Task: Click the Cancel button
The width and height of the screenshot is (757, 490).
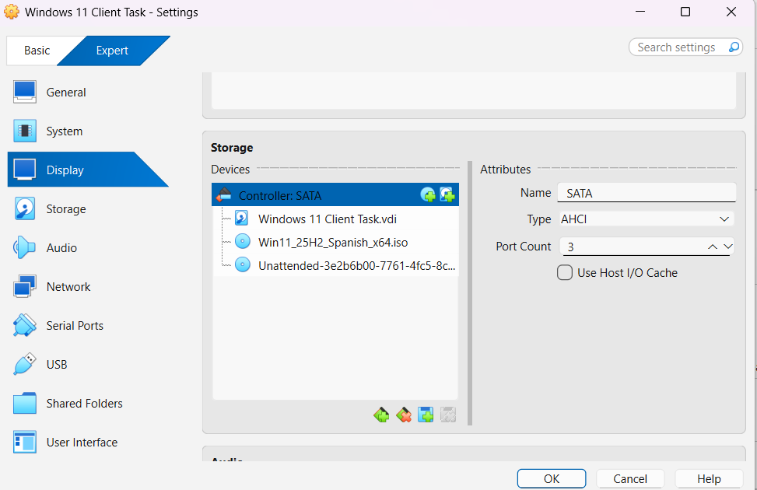Action: 630,478
